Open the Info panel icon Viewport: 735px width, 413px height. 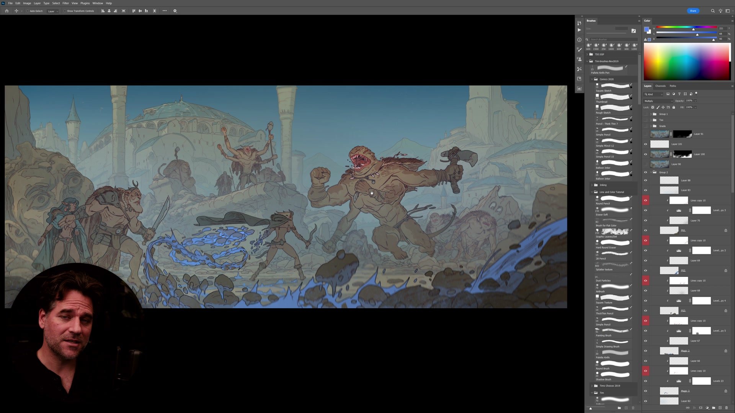pyautogui.click(x=579, y=40)
